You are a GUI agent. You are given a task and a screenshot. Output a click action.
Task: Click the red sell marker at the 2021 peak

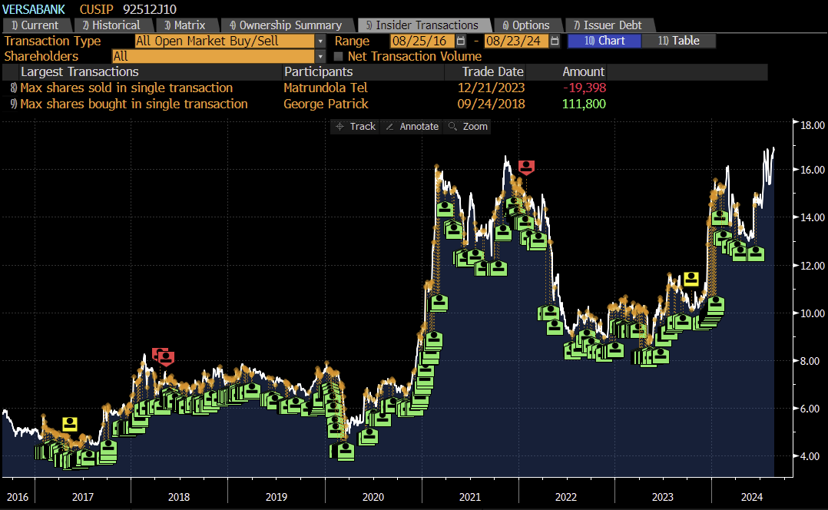[525, 166]
